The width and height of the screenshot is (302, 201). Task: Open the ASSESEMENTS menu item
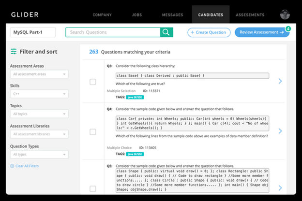(250, 15)
